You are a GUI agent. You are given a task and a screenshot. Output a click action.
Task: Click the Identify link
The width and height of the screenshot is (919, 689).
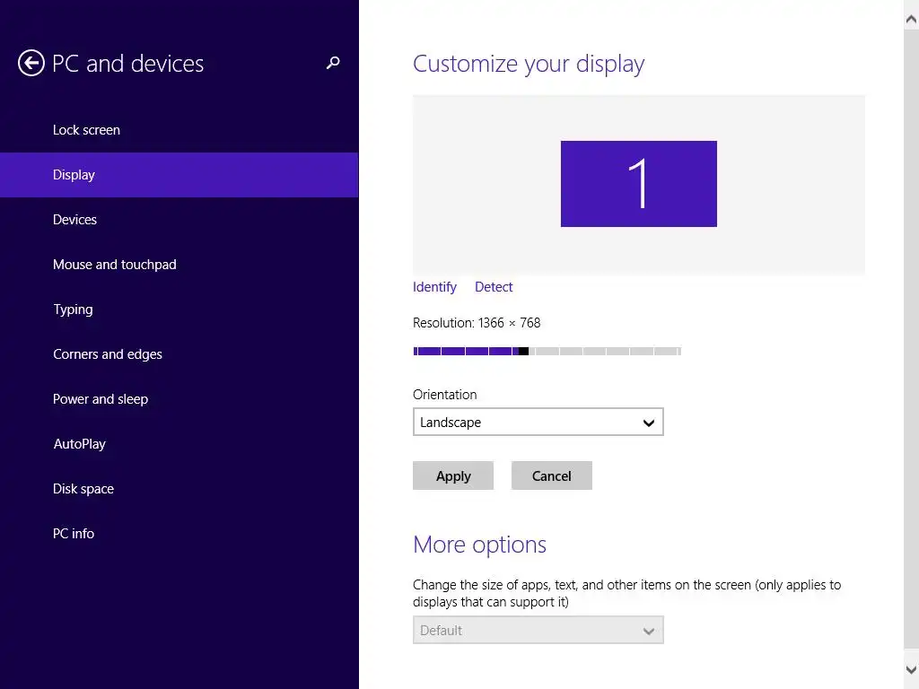click(x=434, y=287)
